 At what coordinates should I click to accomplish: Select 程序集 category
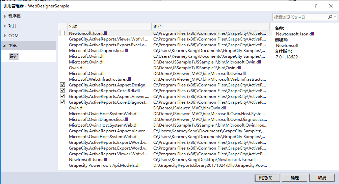(x=15, y=16)
